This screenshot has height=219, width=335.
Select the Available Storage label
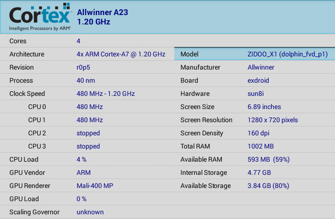coord(206,186)
